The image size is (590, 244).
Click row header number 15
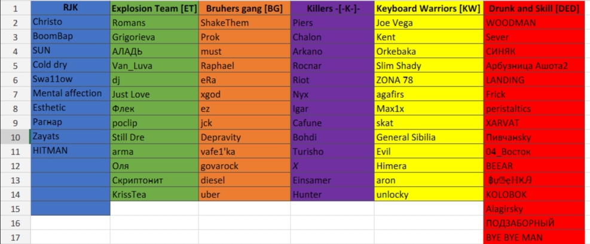pos(15,209)
